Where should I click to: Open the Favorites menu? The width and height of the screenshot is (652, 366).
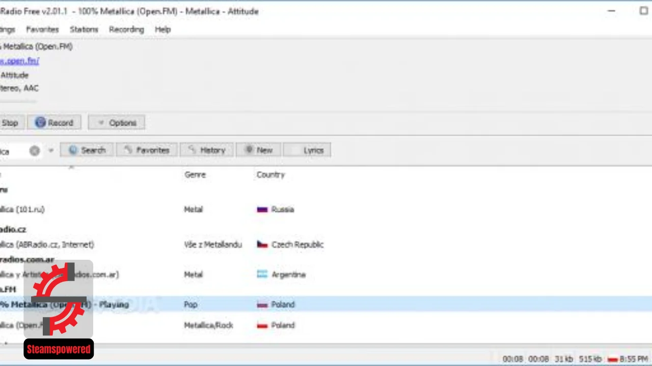point(42,29)
